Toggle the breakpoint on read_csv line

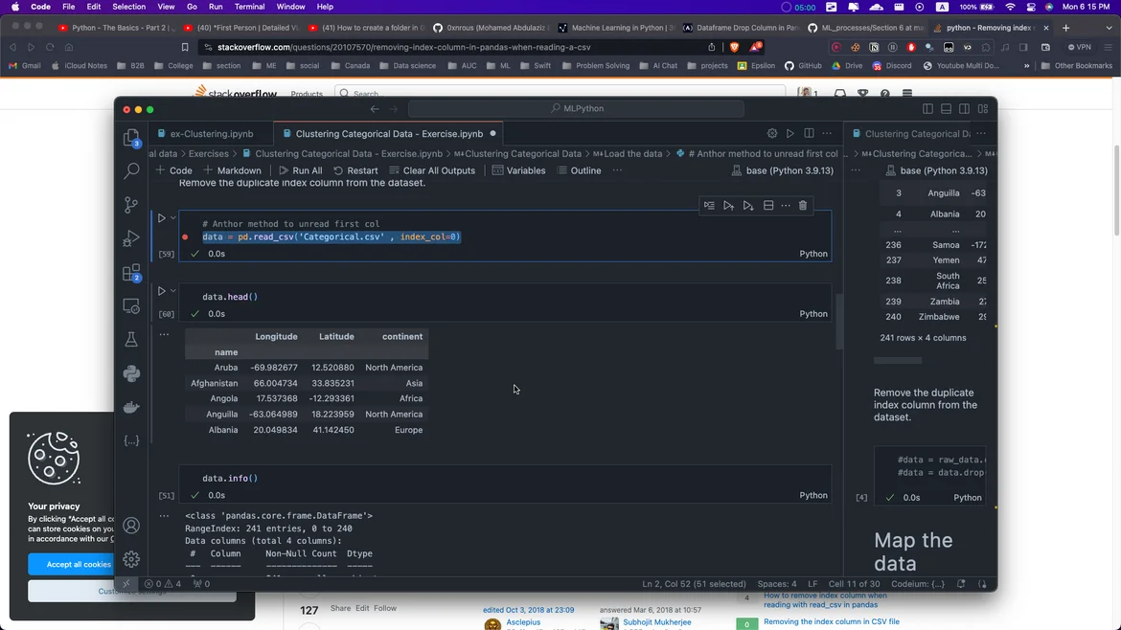tap(185, 236)
